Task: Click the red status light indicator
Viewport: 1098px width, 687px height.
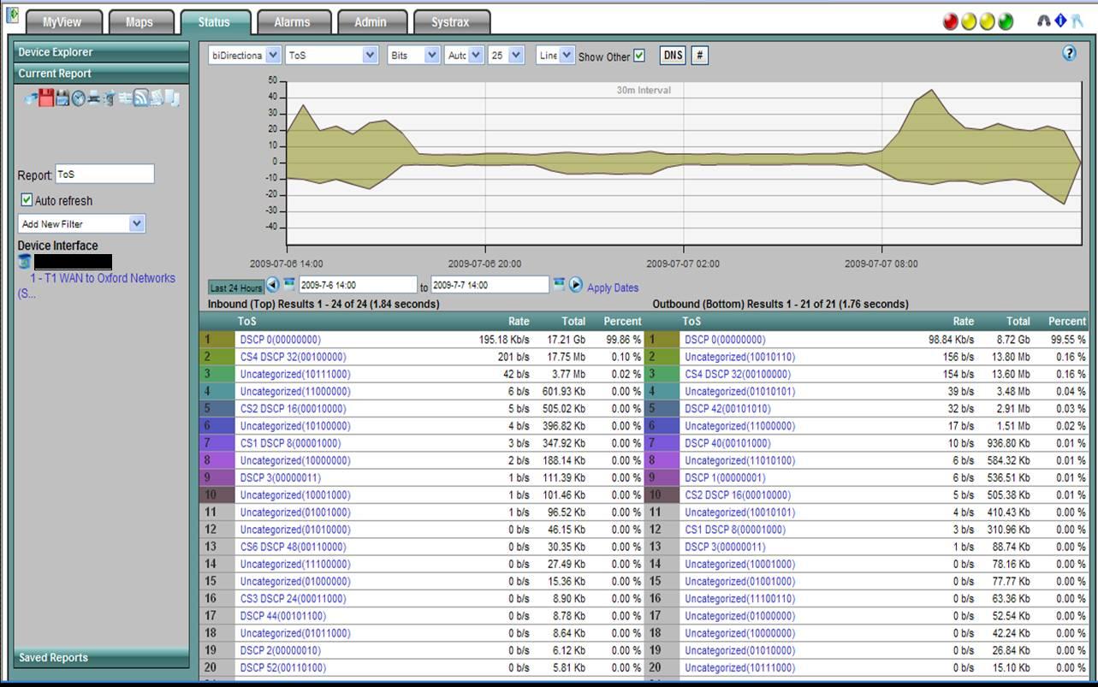Action: point(951,21)
